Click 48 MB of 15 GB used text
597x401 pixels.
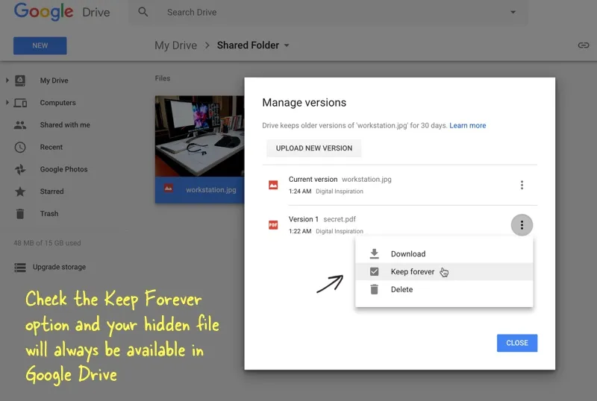pyautogui.click(x=47, y=243)
